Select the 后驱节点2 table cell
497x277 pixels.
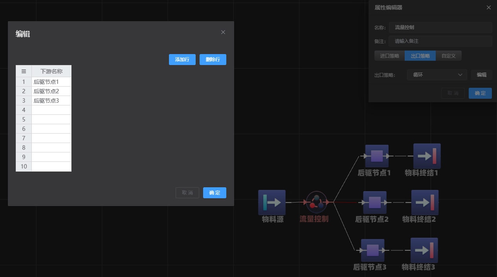[51, 91]
